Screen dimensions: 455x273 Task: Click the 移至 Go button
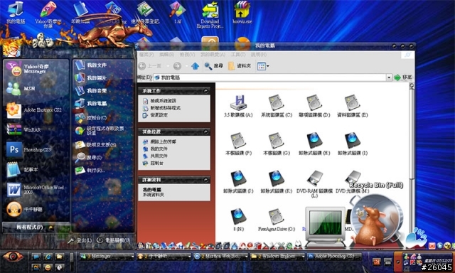pyautogui.click(x=403, y=77)
